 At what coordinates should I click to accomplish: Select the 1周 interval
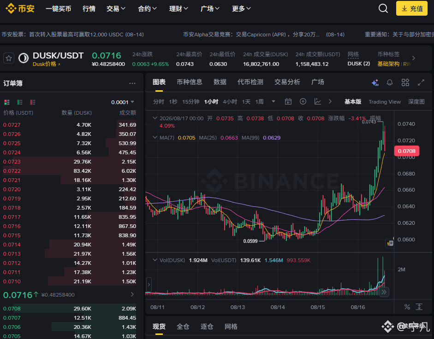tap(259, 102)
